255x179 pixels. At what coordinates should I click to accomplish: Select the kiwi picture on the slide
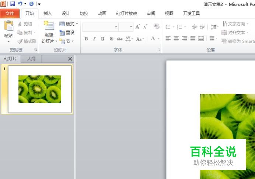[227, 136]
